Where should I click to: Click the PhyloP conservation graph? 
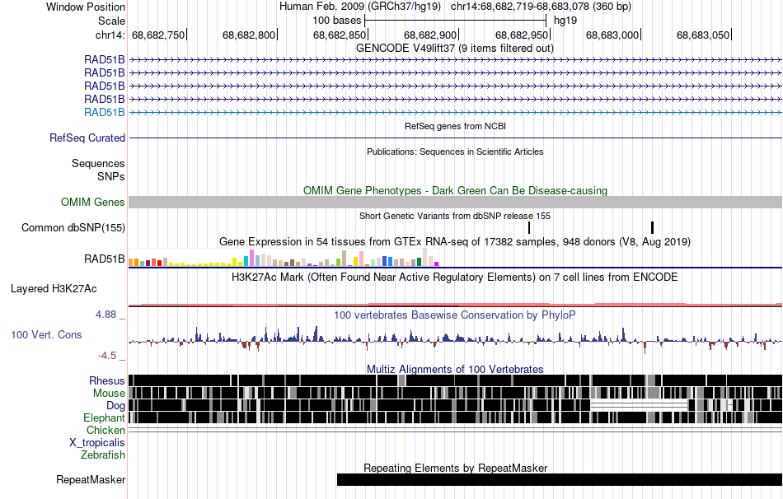click(456, 339)
